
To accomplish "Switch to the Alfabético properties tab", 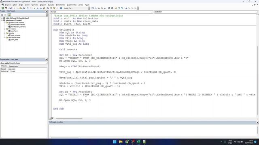I will click(x=4, y=66).
